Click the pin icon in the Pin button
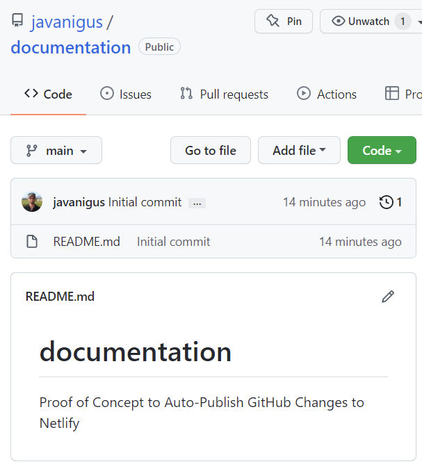Image resolution: width=422 pixels, height=464 pixels. (x=273, y=21)
